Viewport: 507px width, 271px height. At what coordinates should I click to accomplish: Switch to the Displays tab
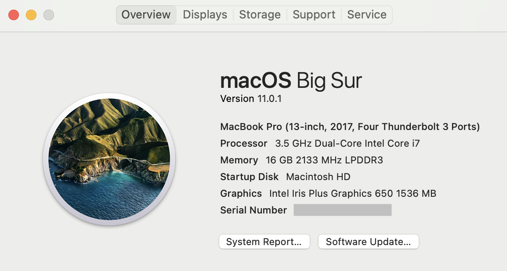[205, 14]
